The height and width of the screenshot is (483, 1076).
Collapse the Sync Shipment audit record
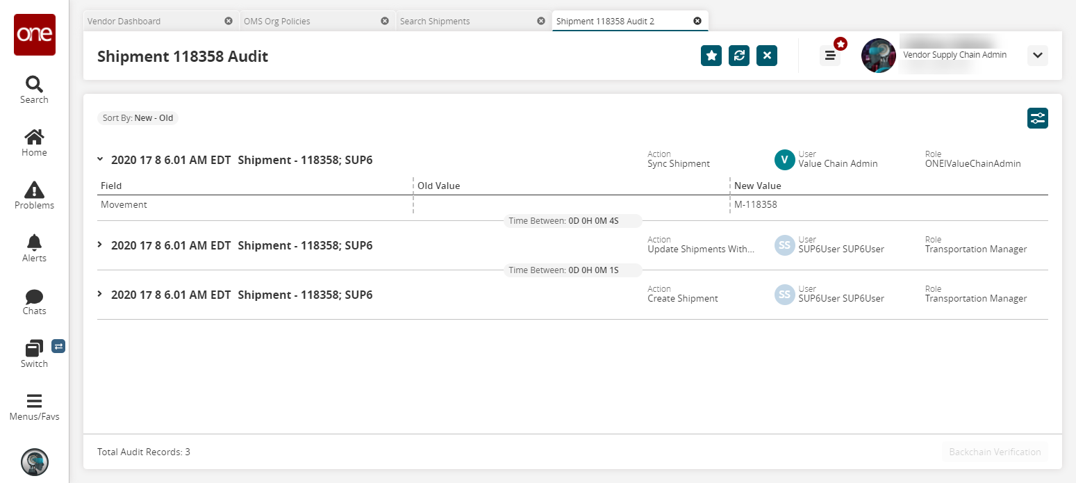(x=100, y=159)
